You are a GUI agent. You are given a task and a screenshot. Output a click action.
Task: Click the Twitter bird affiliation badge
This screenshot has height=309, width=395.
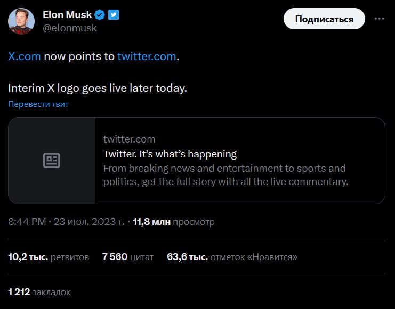click(x=113, y=15)
